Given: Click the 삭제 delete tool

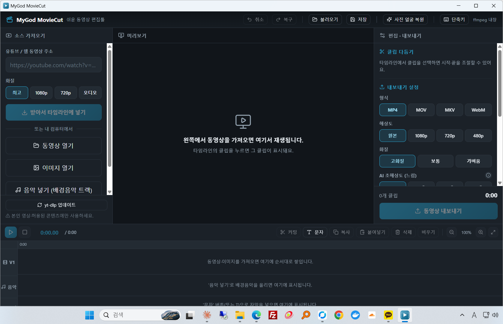Looking at the screenshot, I should coord(403,232).
